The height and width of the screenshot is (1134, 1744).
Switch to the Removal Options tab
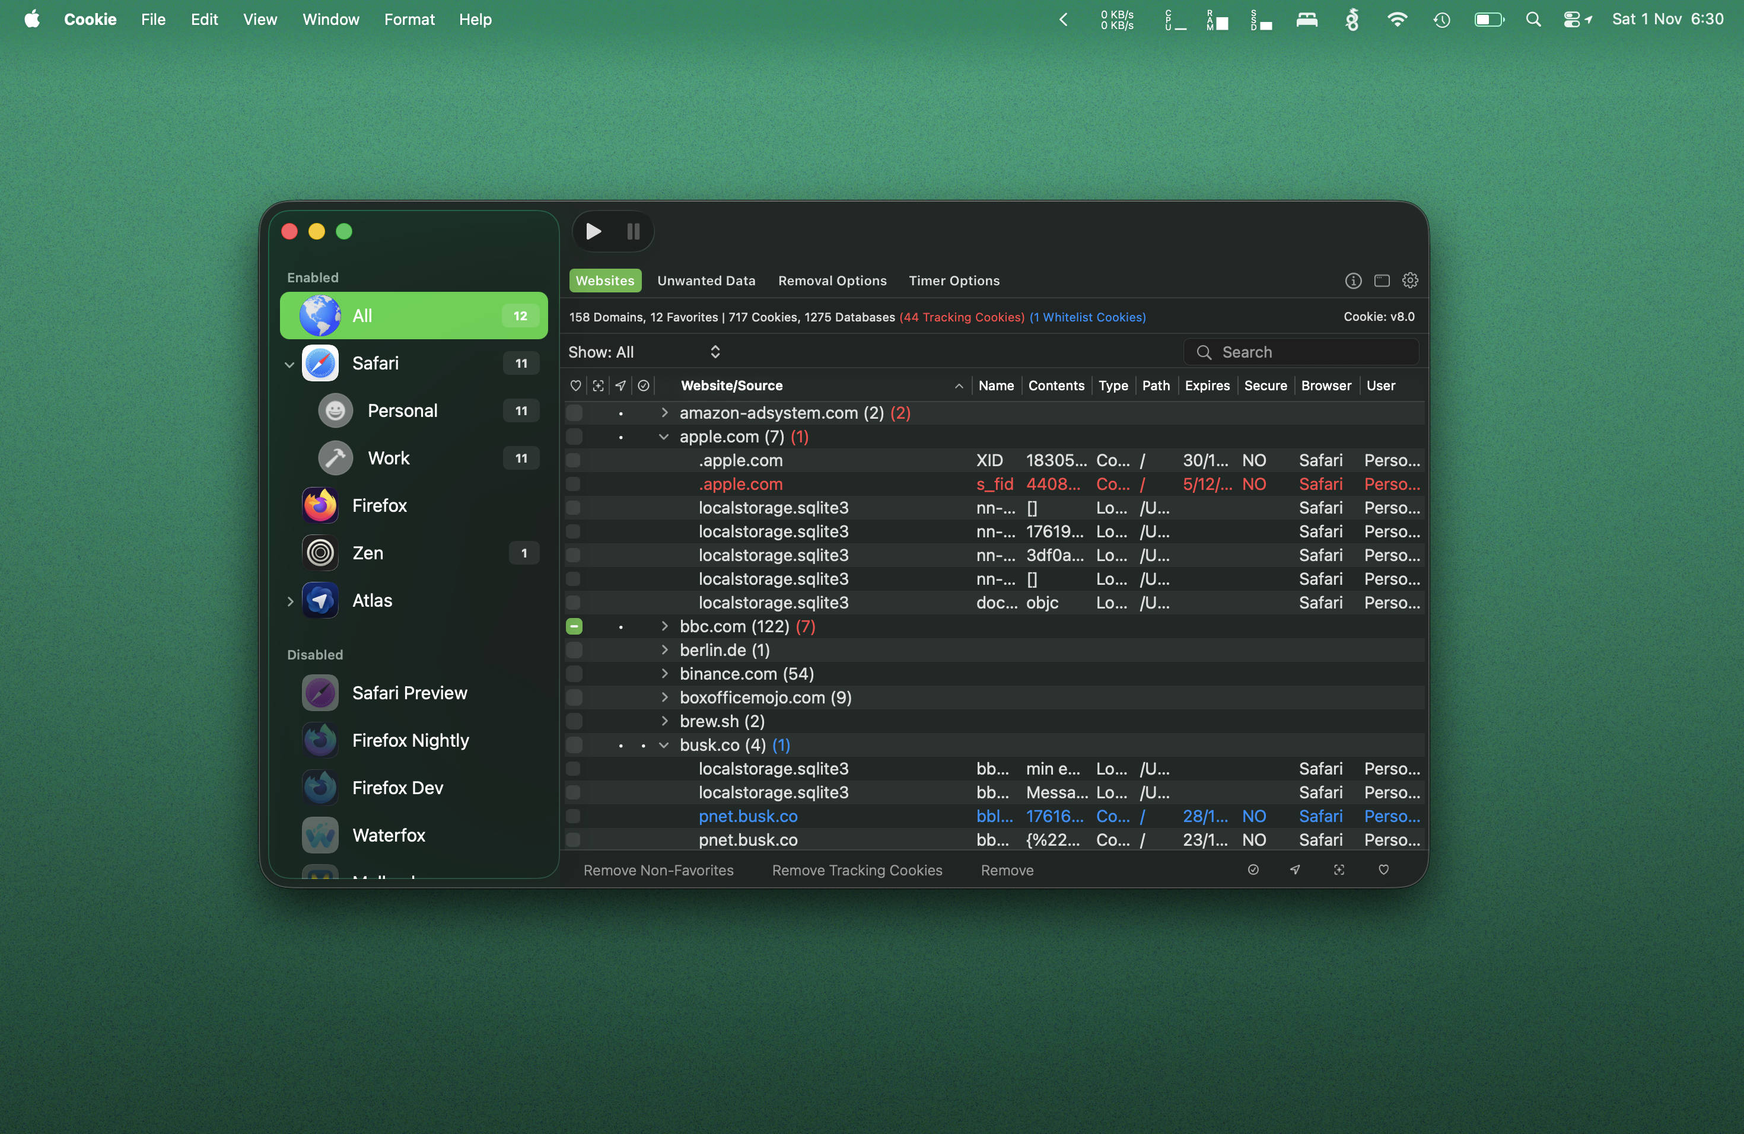[832, 281]
